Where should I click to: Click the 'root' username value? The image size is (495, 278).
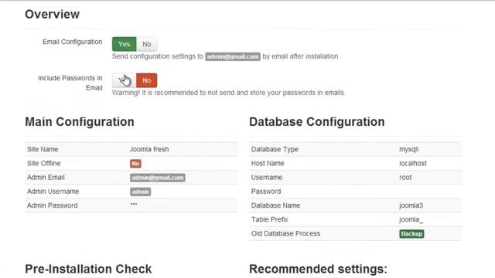coord(405,178)
